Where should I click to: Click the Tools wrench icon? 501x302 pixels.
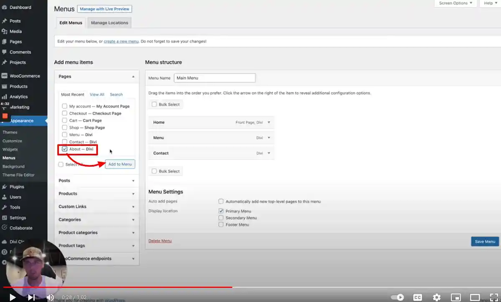point(4,207)
